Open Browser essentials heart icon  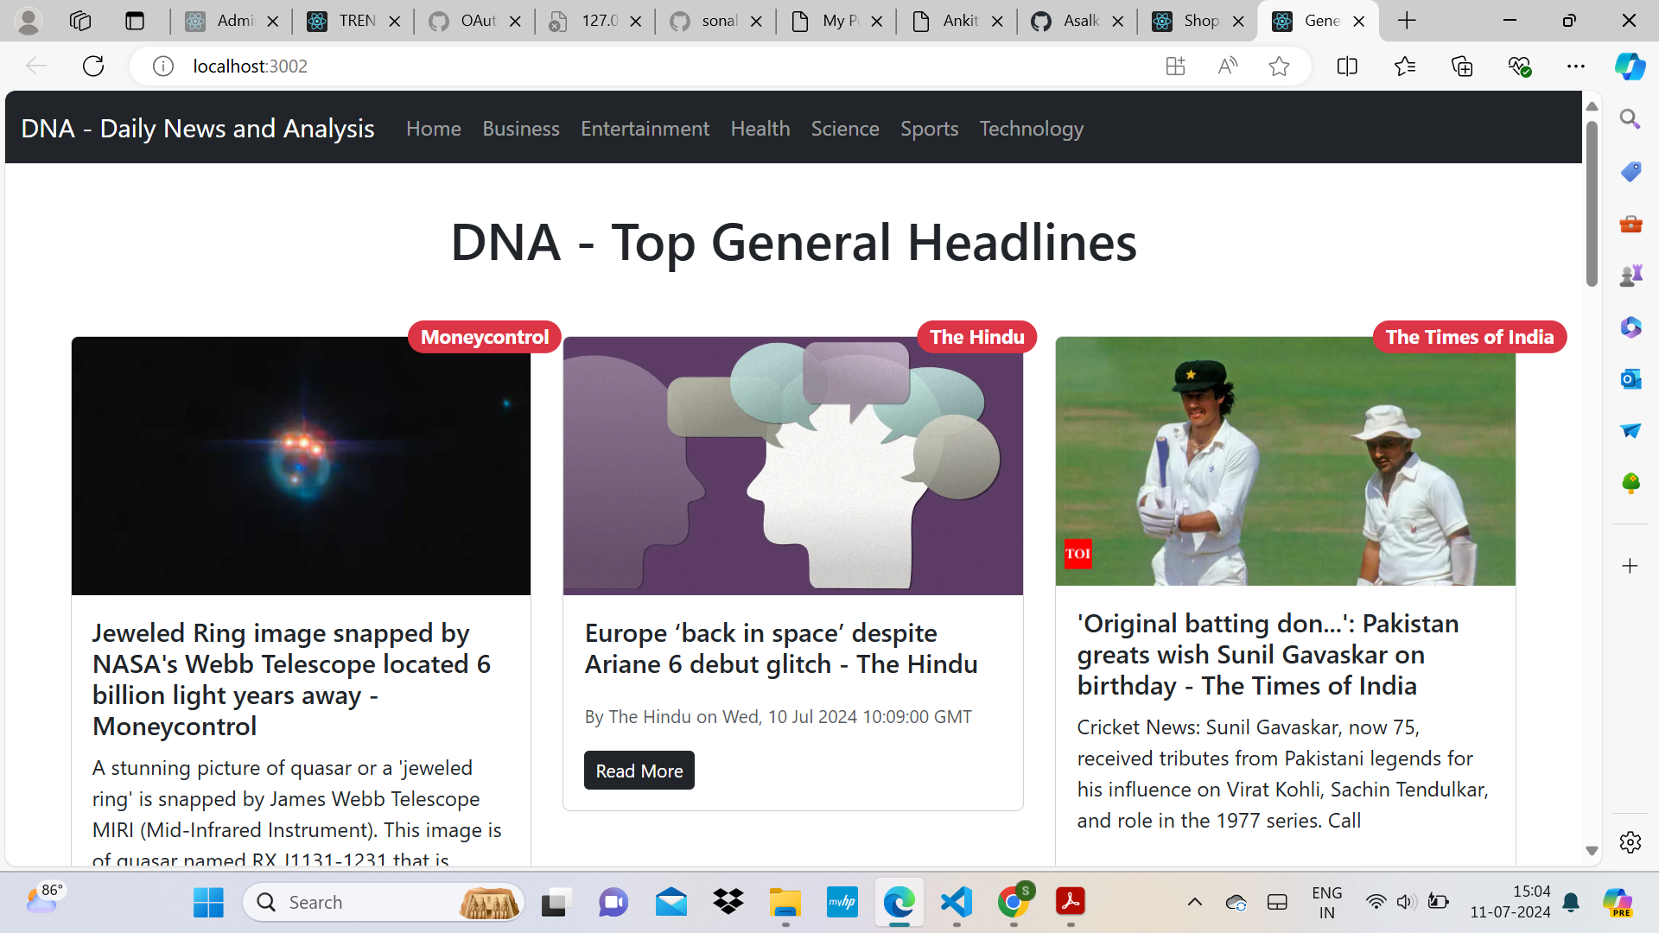click(x=1519, y=66)
